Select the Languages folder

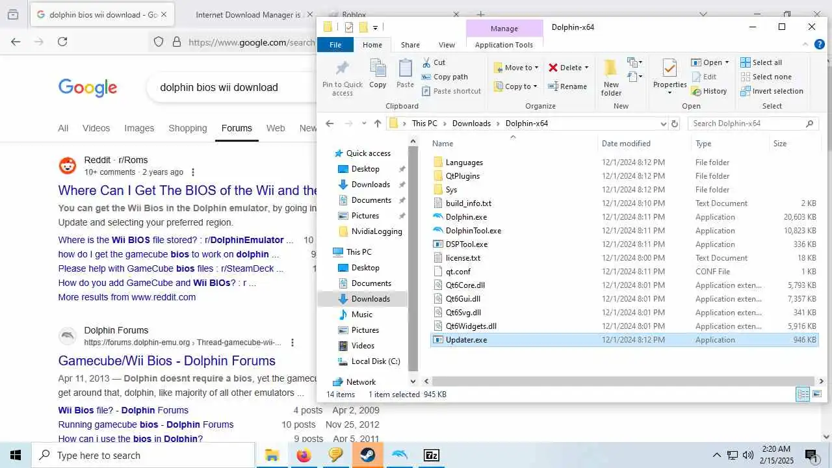[x=464, y=162]
